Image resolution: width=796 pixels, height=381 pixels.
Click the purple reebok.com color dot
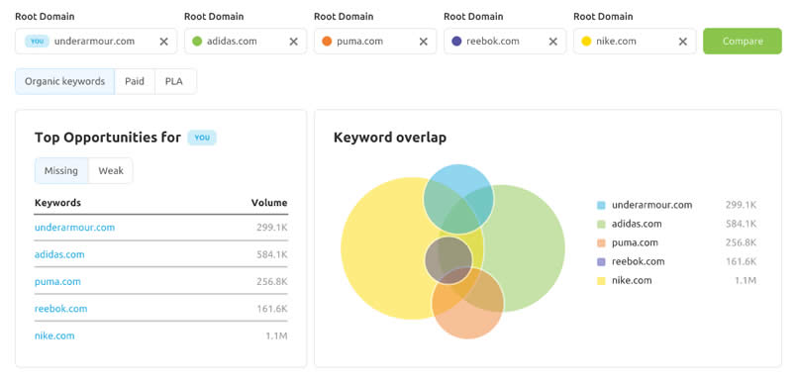click(x=456, y=42)
